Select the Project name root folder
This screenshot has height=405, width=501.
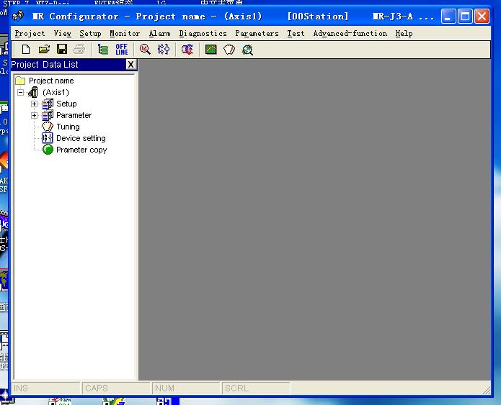point(50,81)
